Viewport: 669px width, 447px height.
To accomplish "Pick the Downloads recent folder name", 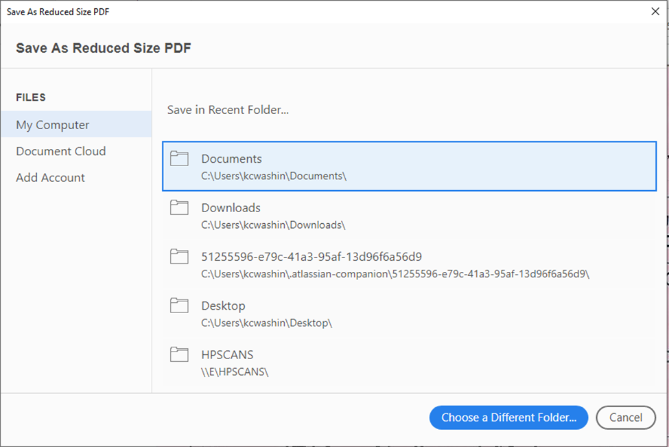I will tap(231, 207).
